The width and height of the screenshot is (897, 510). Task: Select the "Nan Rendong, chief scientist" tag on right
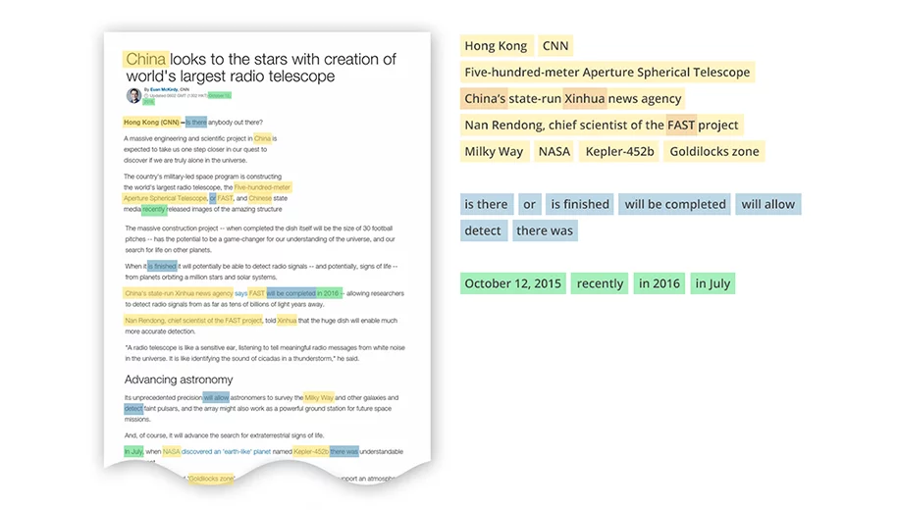tap(602, 125)
